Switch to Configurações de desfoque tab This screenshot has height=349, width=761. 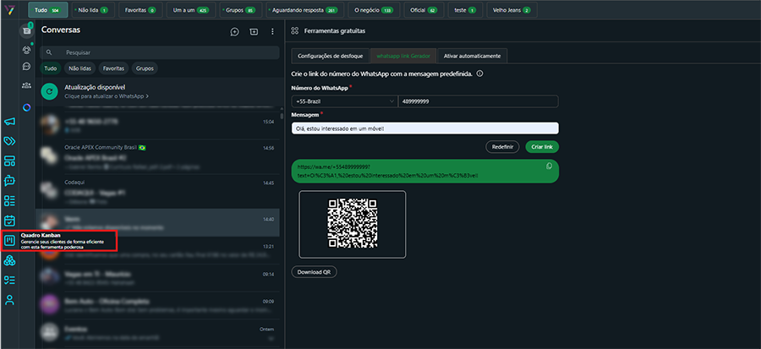tap(331, 56)
